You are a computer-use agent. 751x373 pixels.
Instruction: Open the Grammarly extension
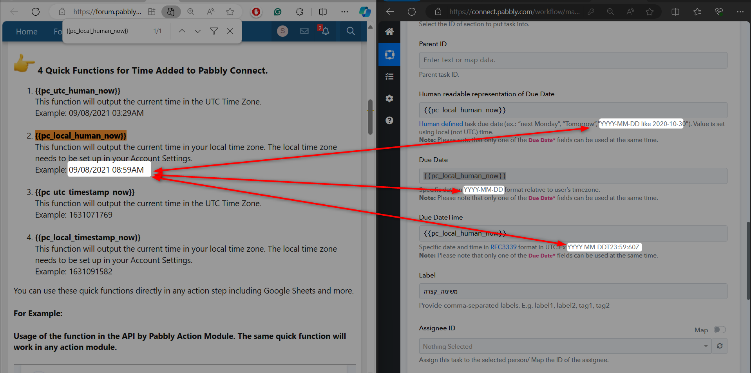(x=278, y=12)
